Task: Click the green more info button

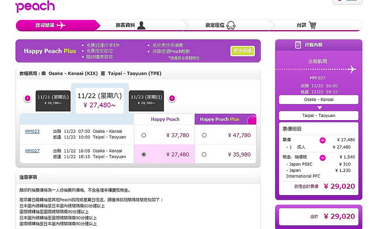Action: pos(243,51)
